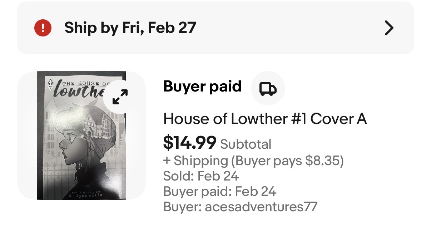Click the $14.99 price

pos(190,143)
